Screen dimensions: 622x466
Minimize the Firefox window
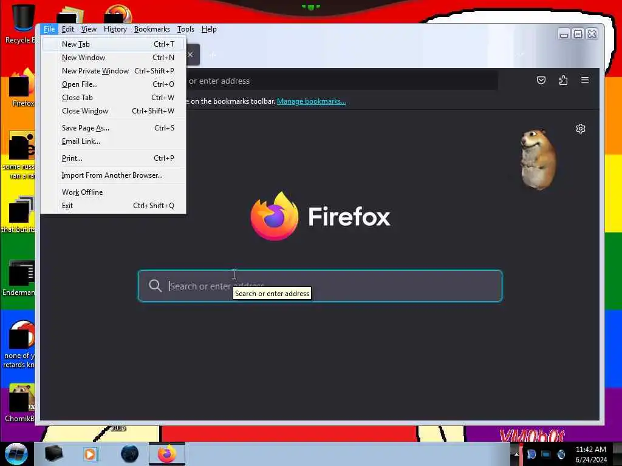tap(564, 35)
